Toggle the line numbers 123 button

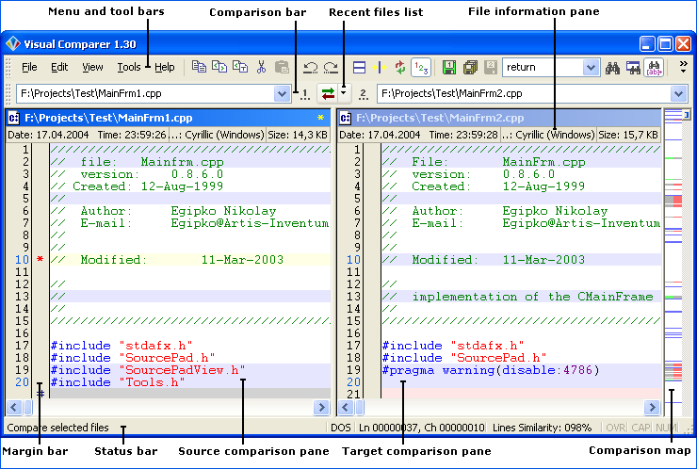tap(421, 68)
